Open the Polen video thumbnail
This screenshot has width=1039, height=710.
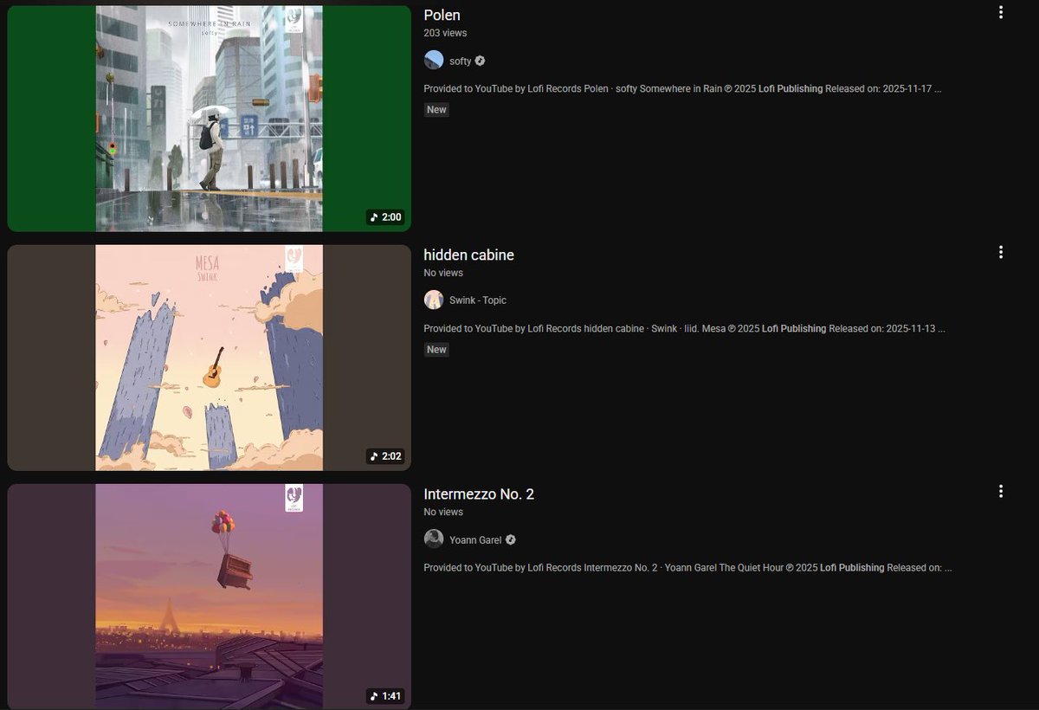[209, 119]
